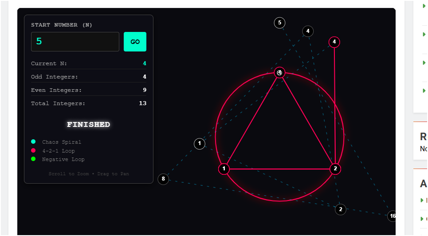Click the Total Integers count row

pyautogui.click(x=89, y=103)
